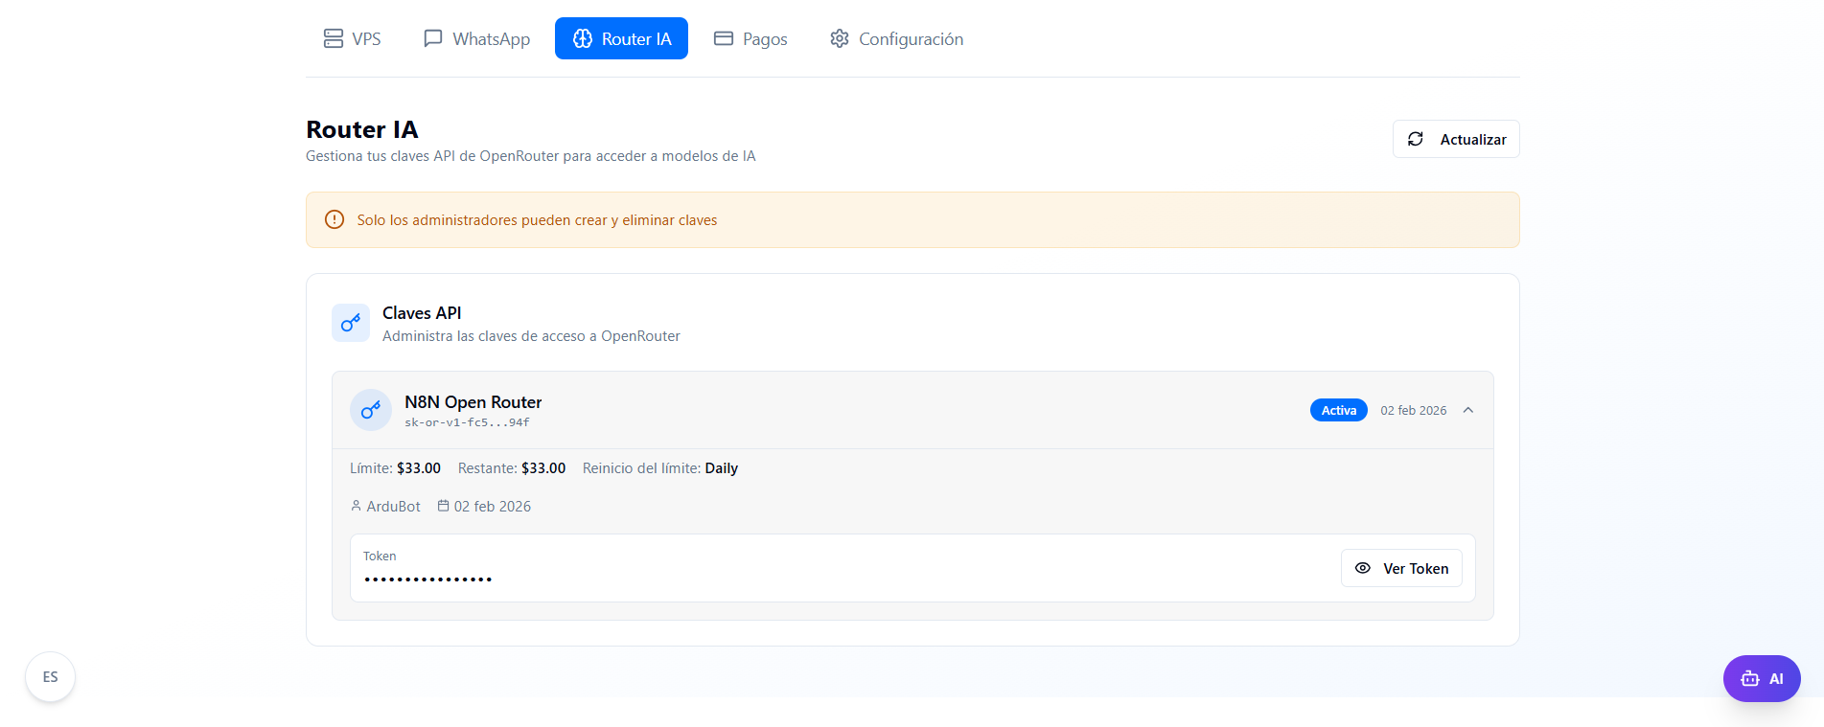The height and width of the screenshot is (727, 1824).
Task: Click the Reinicio del límite Daily value
Action: pyautogui.click(x=721, y=468)
